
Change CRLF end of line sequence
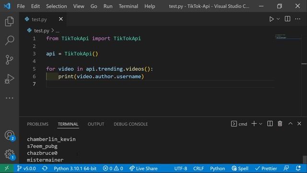pyautogui.click(x=198, y=169)
